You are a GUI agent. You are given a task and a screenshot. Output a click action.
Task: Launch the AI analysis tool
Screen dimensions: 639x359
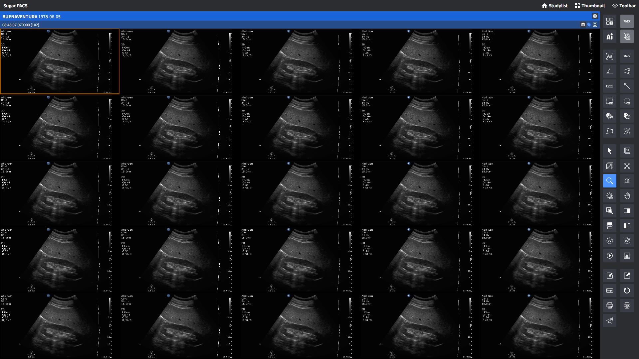click(609, 36)
